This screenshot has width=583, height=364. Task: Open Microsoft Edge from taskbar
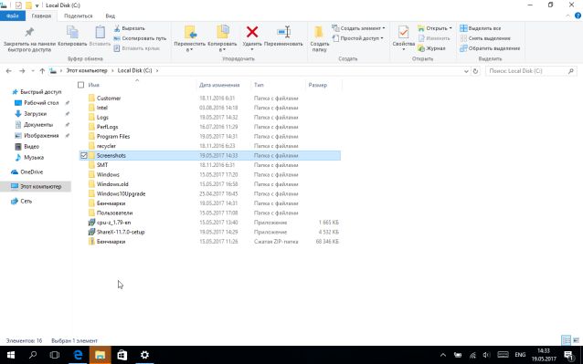point(78,355)
